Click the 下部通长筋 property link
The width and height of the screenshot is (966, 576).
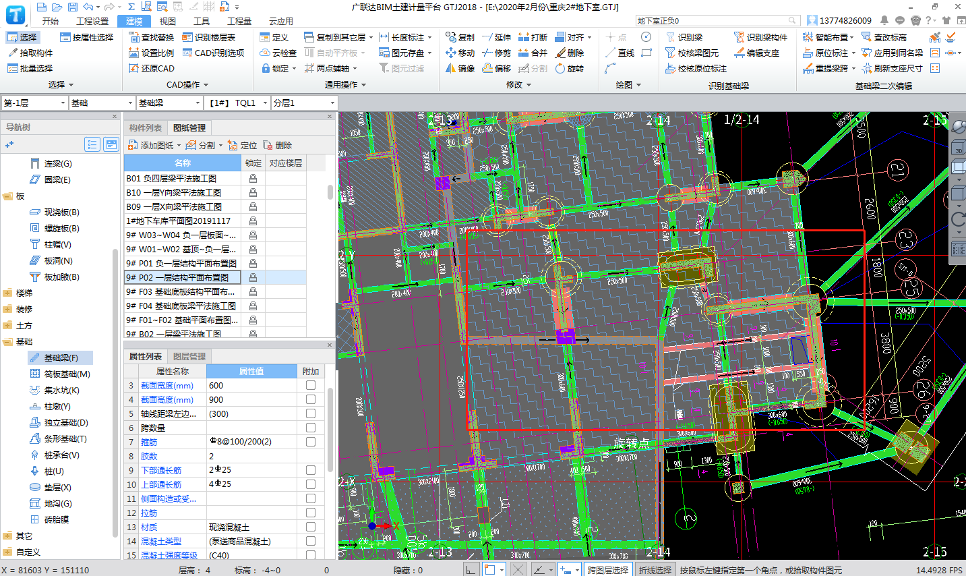click(161, 470)
